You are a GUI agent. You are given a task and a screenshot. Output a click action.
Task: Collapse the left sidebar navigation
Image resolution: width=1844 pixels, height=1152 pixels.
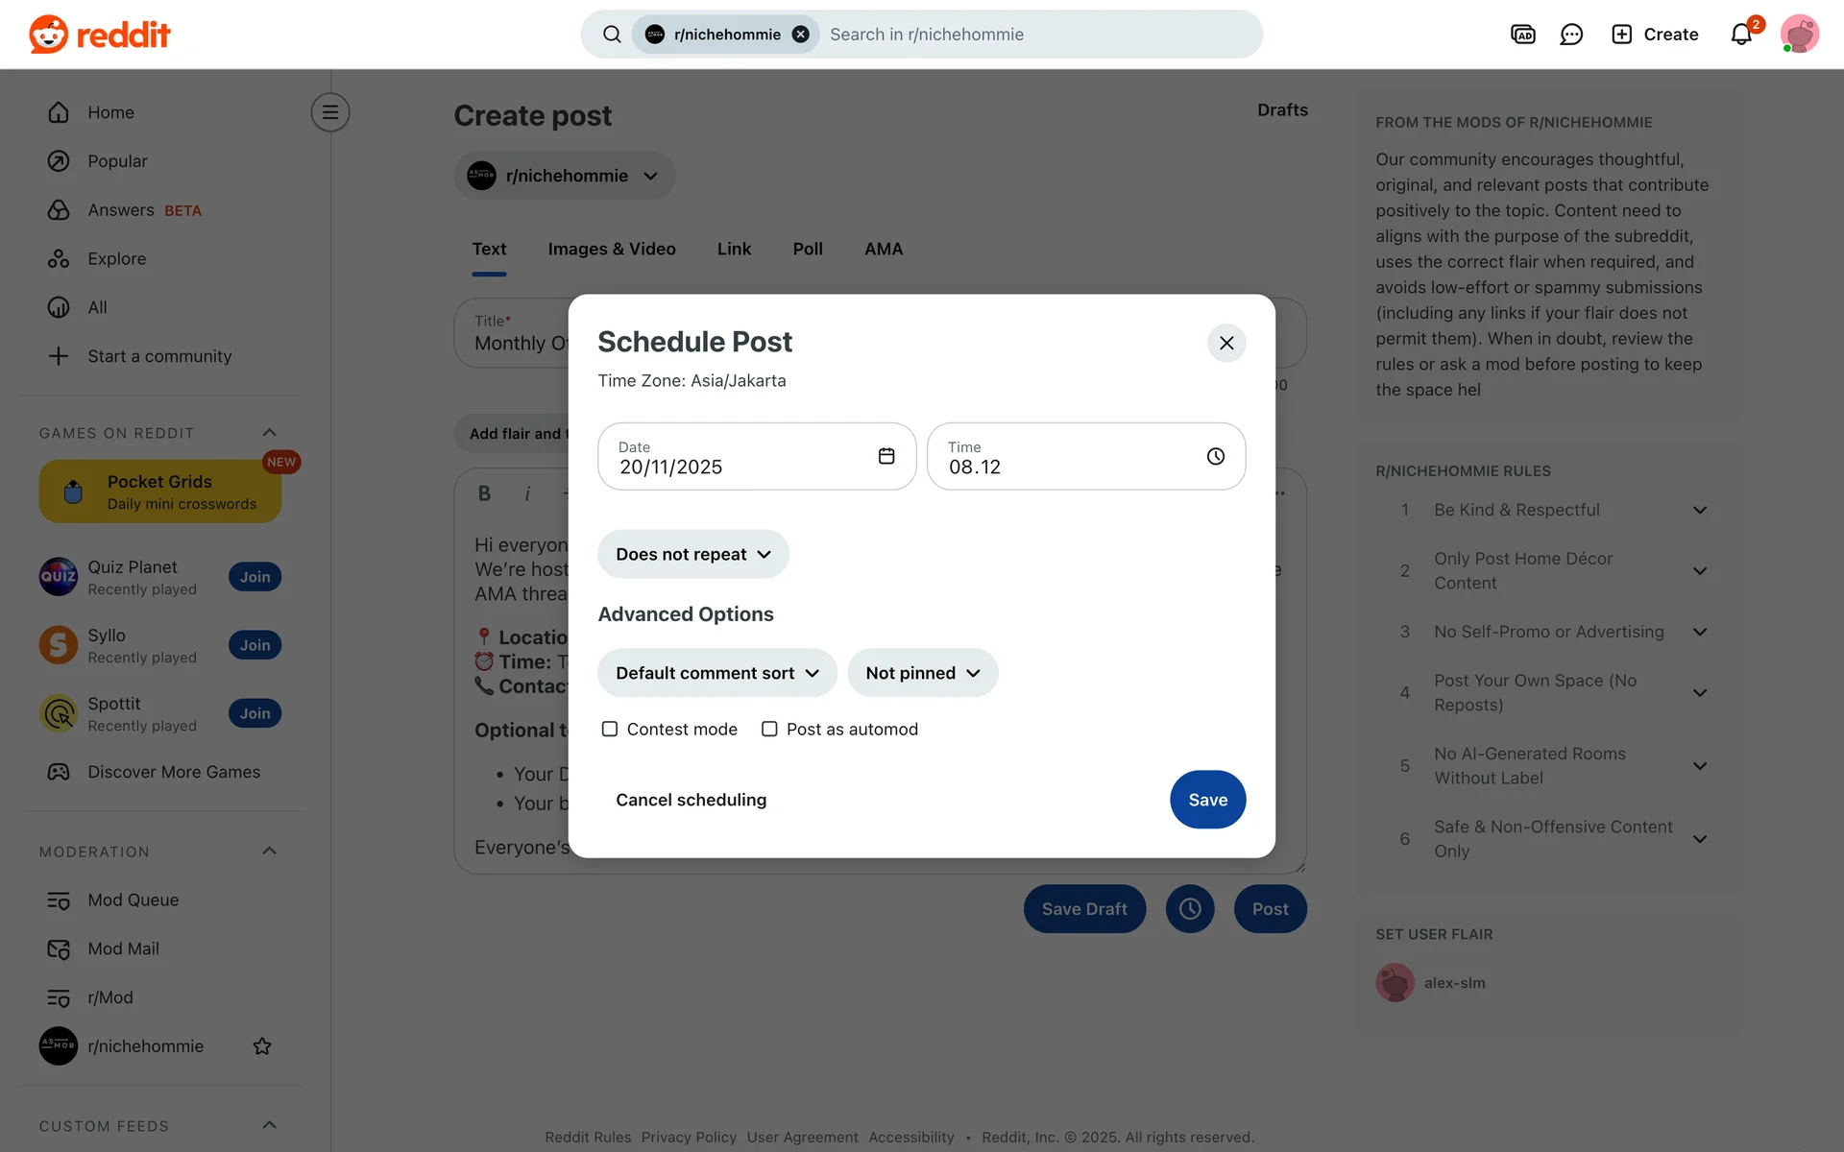pyautogui.click(x=329, y=112)
